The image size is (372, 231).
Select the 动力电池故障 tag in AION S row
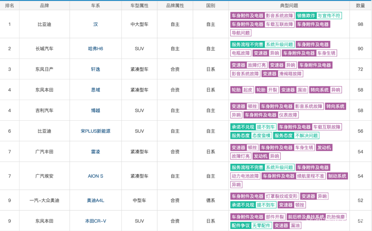click(x=245, y=176)
